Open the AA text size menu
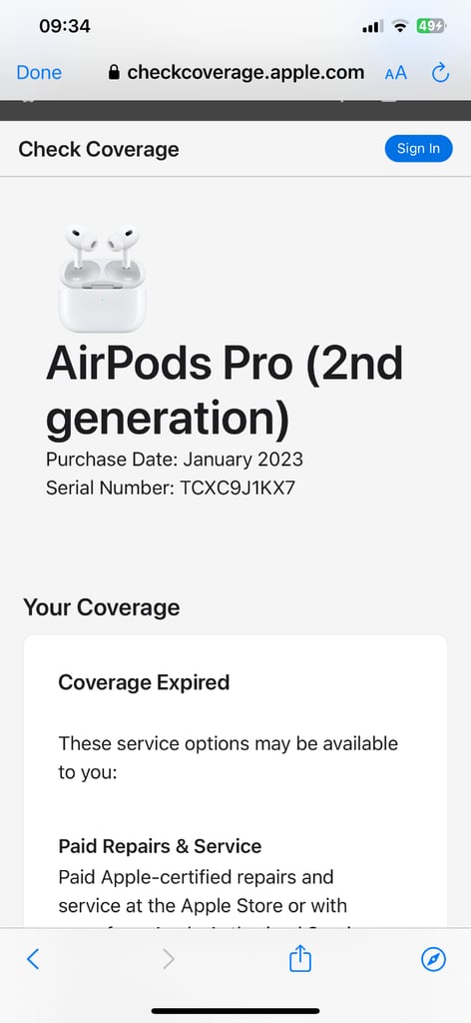This screenshot has width=471, height=1023. point(395,72)
